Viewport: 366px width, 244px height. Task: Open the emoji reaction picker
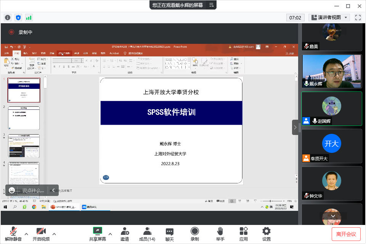tap(12, 190)
